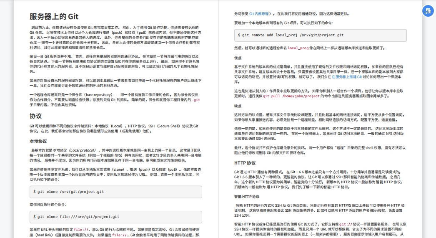Click the red inline code "git://"
Image resolution: width=436 pixels, height=238 pixels.
pos(346,224)
